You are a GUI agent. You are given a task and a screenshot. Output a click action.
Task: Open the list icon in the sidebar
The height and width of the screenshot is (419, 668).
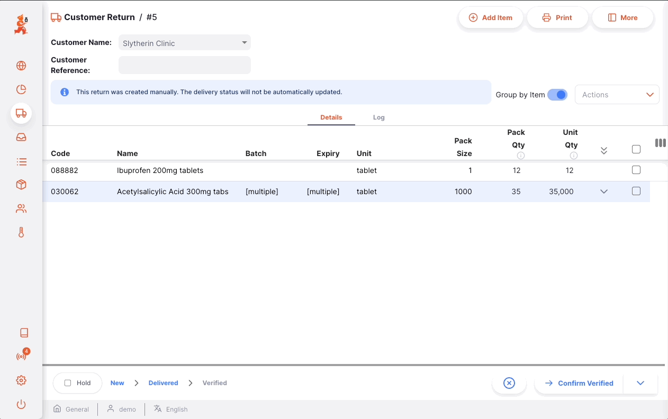(21, 161)
